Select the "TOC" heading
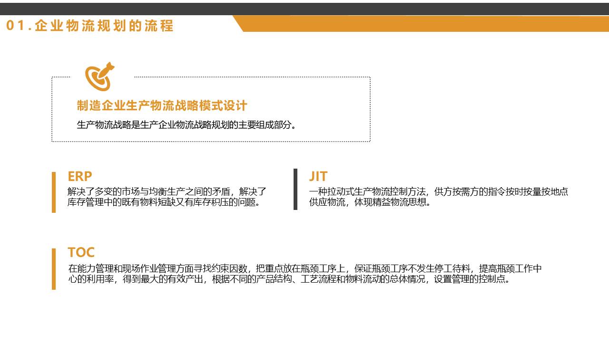The image size is (609, 342). click(81, 252)
